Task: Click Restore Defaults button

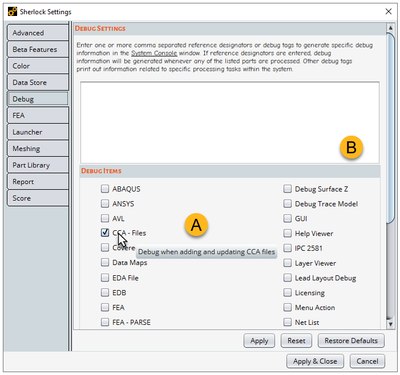Action: coord(351,341)
